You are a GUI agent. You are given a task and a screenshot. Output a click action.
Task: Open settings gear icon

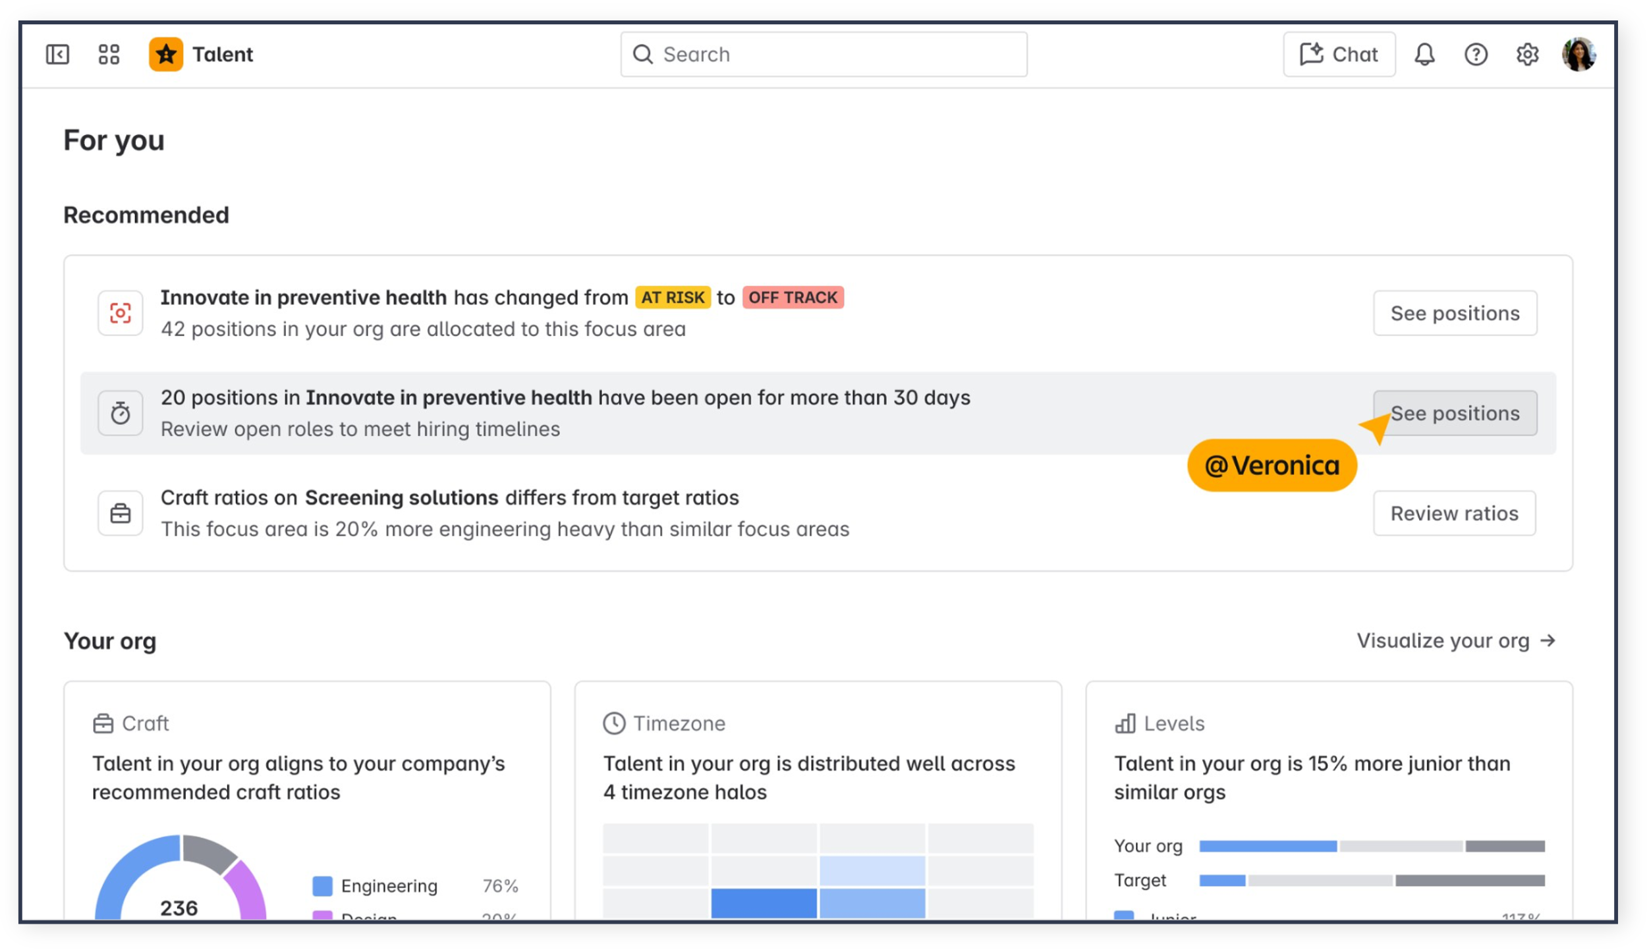click(x=1527, y=54)
